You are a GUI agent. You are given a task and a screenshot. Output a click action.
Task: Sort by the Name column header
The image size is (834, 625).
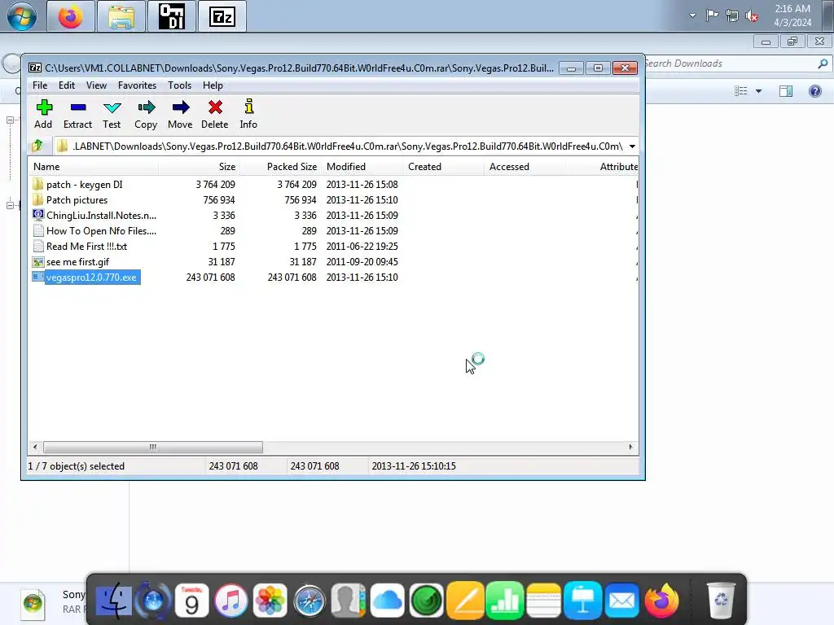point(93,167)
